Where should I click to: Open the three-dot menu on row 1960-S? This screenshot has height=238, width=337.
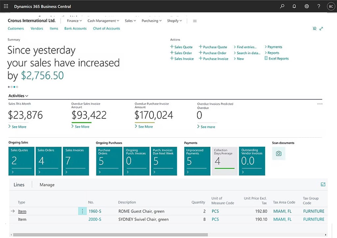click(82, 211)
